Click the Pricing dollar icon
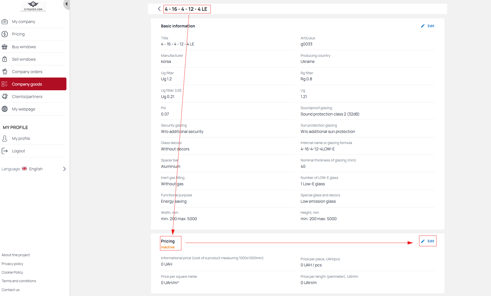The height and width of the screenshot is (296, 491). pyautogui.click(x=5, y=34)
